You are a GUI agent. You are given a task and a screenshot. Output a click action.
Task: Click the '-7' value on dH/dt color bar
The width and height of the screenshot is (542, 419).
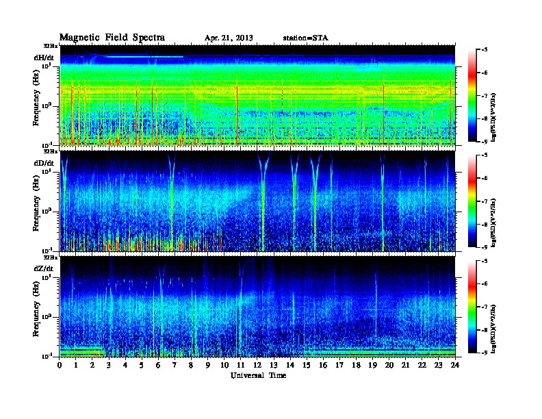[x=484, y=96]
